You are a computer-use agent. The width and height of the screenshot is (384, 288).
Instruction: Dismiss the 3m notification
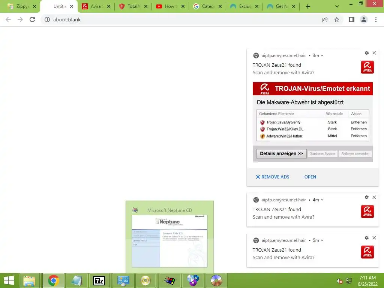click(374, 53)
